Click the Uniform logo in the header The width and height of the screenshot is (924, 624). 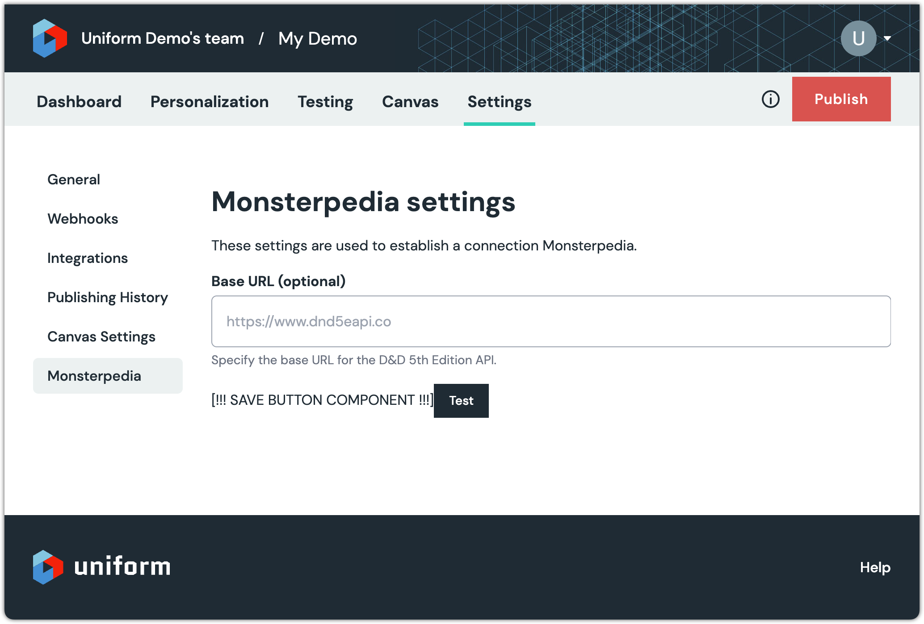pyautogui.click(x=50, y=38)
